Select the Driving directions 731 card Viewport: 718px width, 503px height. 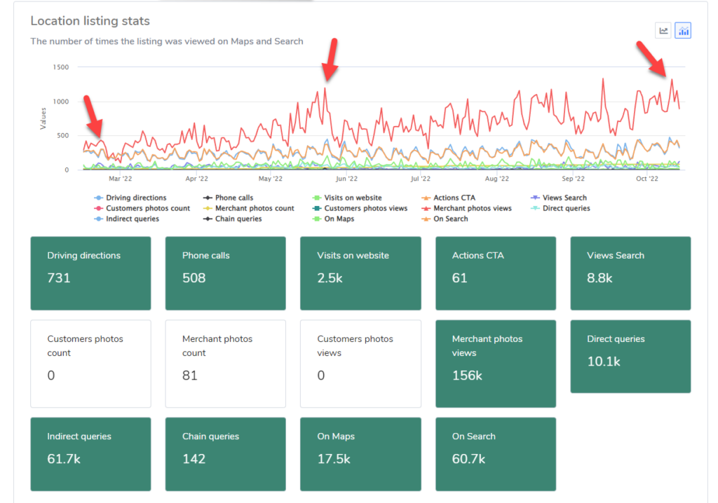90,273
